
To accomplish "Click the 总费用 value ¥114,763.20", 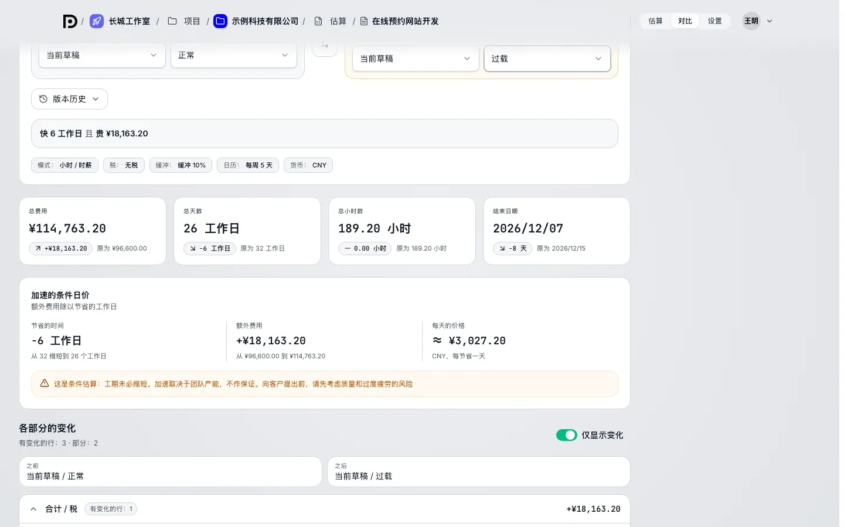I will pos(67,228).
